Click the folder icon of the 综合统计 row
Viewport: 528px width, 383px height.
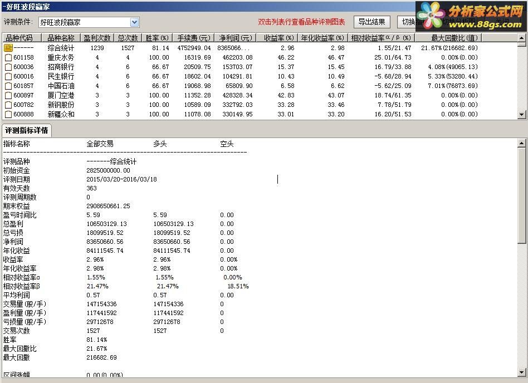pos(8,48)
